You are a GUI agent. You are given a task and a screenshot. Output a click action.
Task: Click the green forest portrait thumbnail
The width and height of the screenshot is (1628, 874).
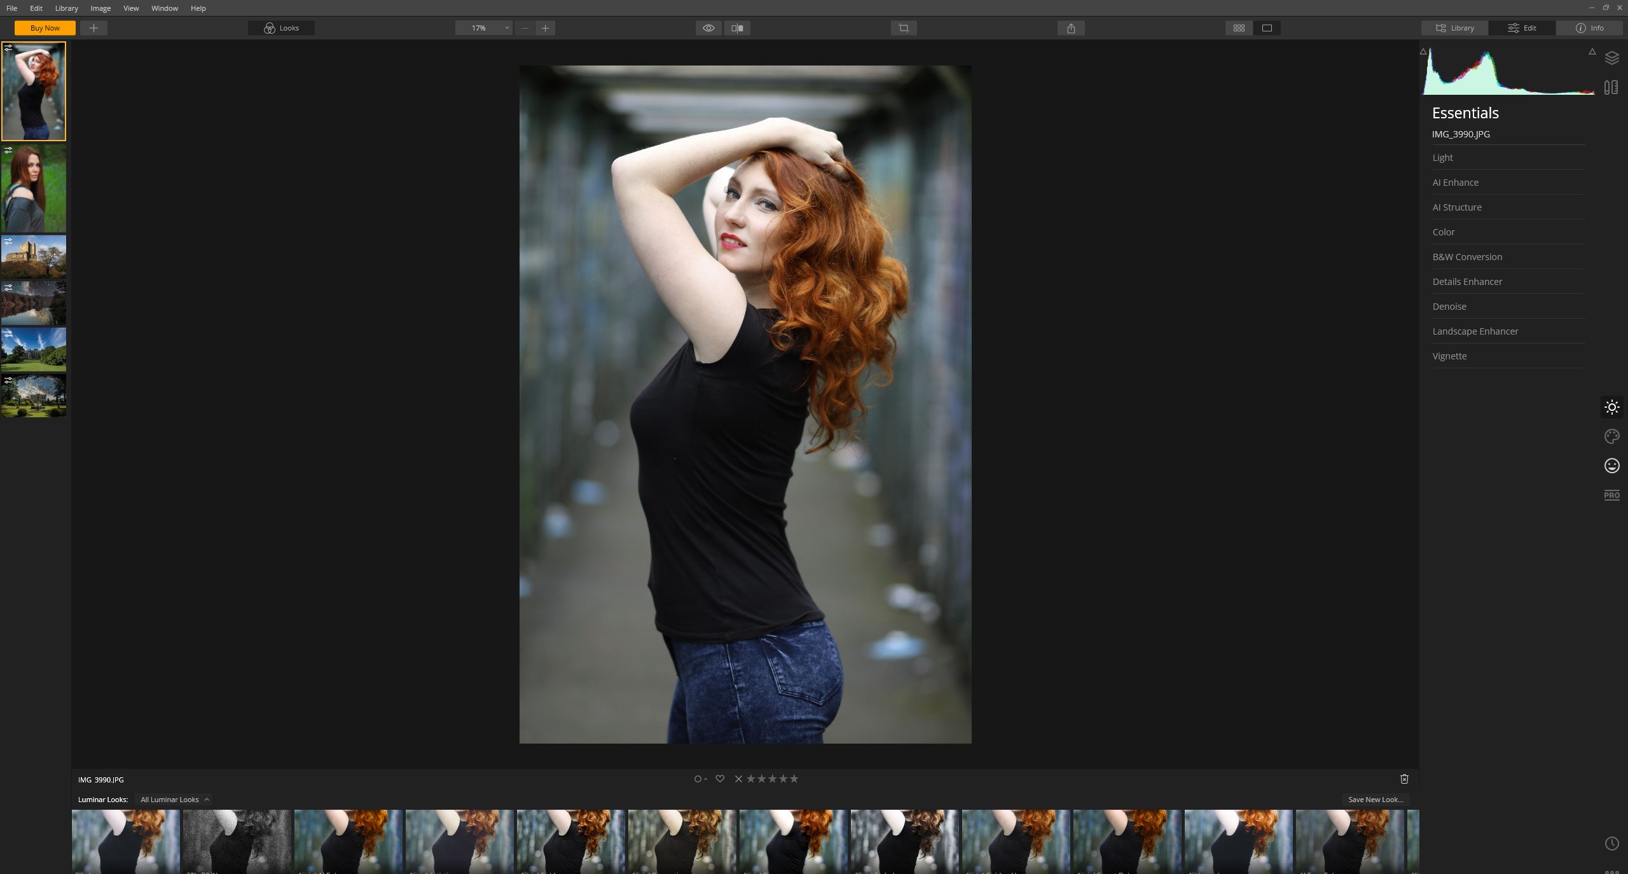33,187
